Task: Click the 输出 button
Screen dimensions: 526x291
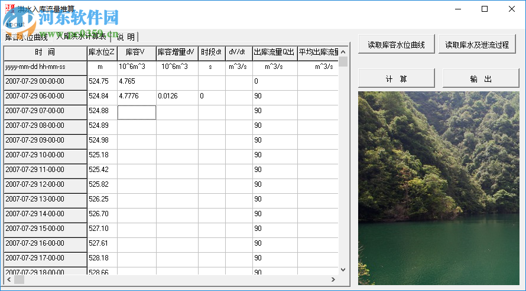Action: coord(480,79)
